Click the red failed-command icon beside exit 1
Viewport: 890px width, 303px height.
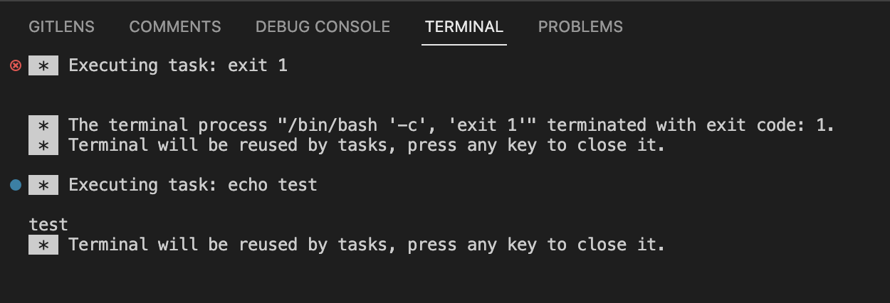[16, 65]
